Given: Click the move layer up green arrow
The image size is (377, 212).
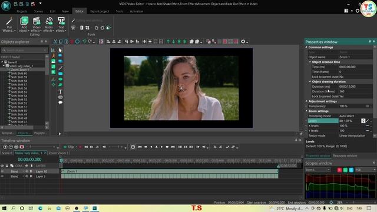Looking at the screenshot, I should pos(168,42).
